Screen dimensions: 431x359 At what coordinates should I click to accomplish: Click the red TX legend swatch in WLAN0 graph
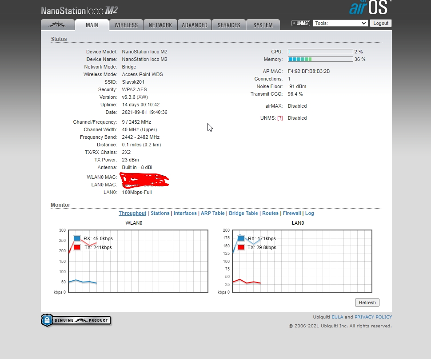pyautogui.click(x=77, y=247)
